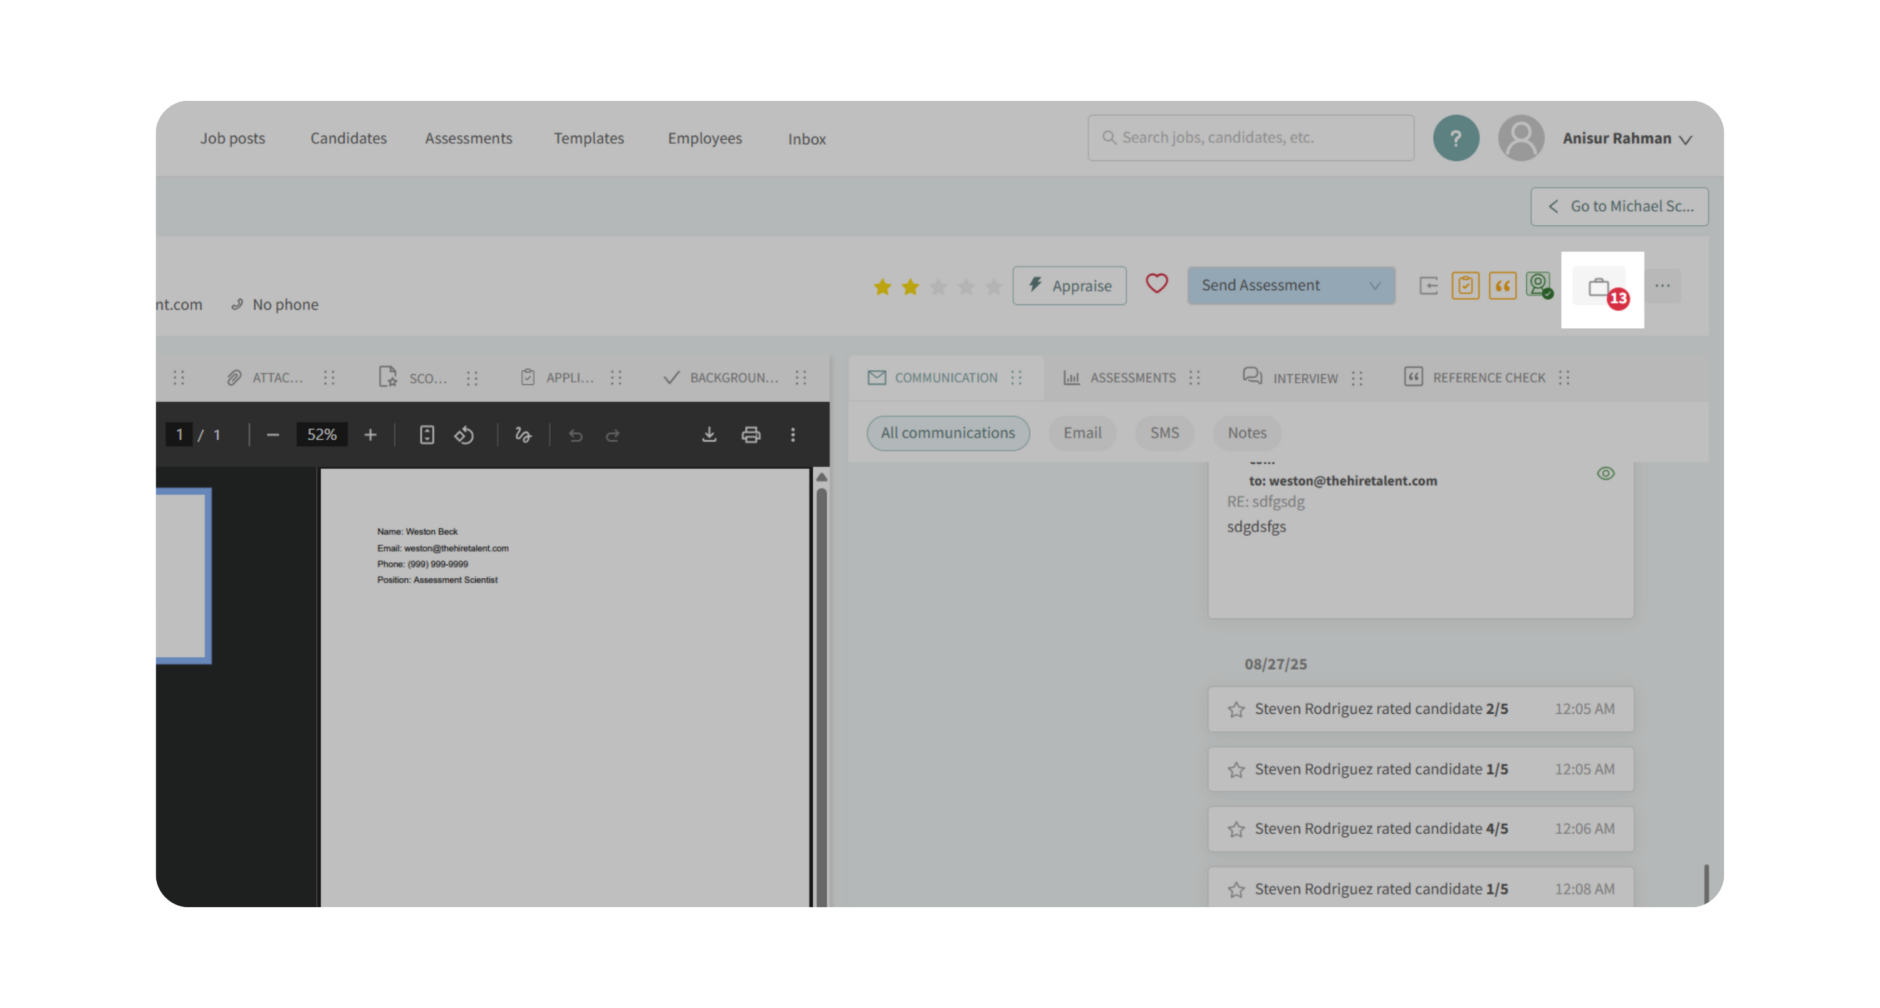
Task: Print the resume document
Action: [750, 435]
